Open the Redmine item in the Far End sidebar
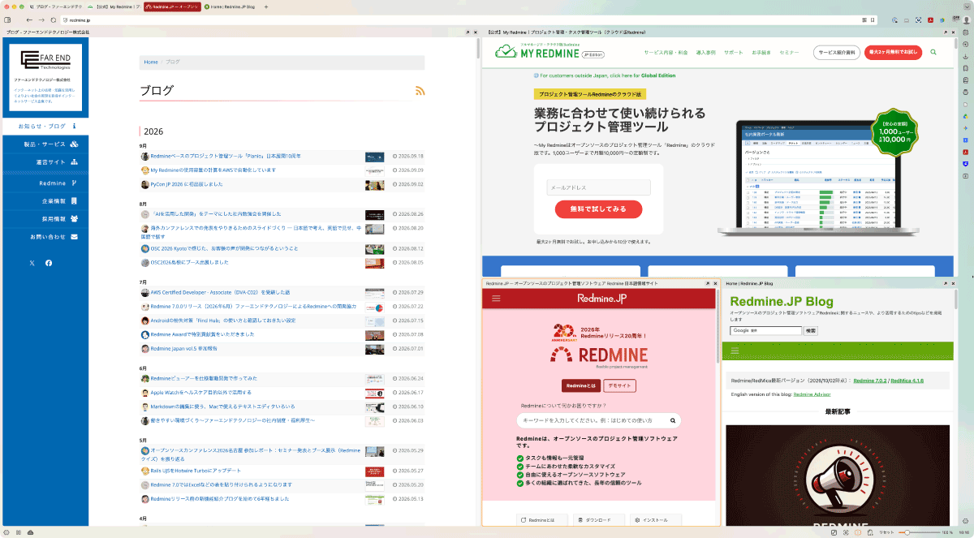The image size is (974, 538). [45, 183]
